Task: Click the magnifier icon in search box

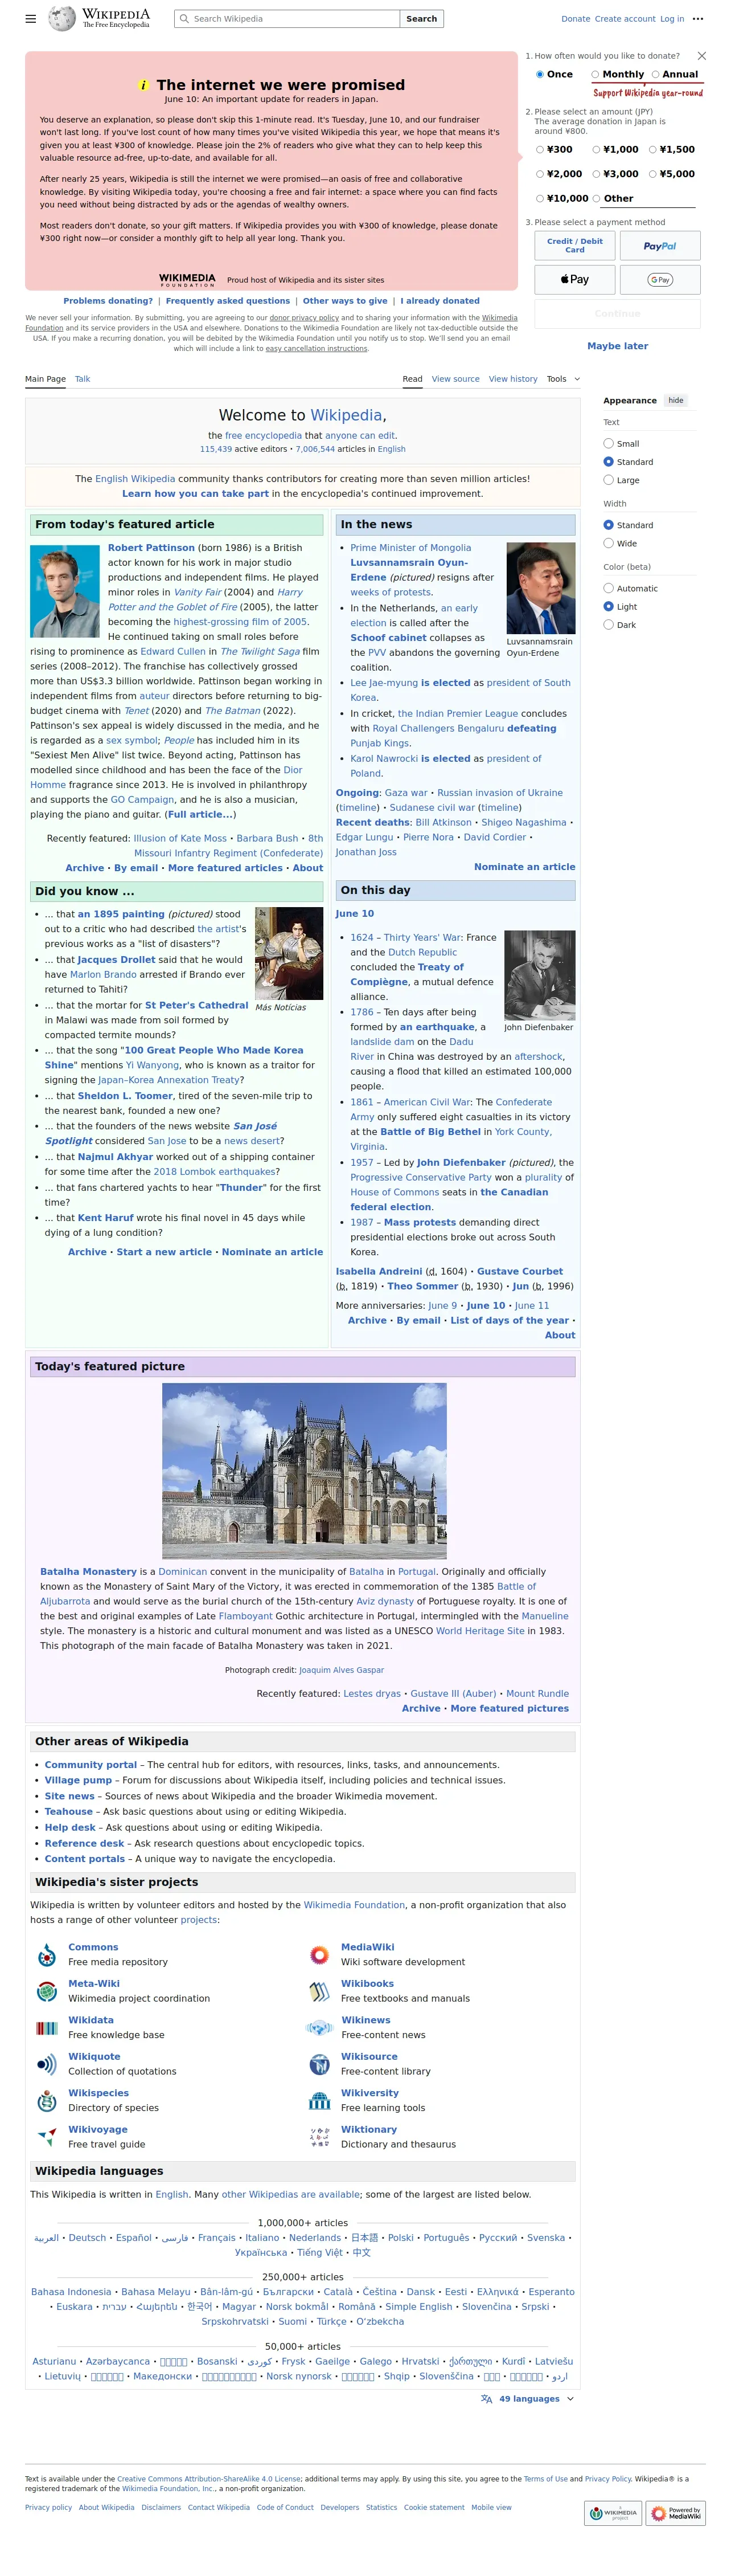Action: (x=184, y=19)
